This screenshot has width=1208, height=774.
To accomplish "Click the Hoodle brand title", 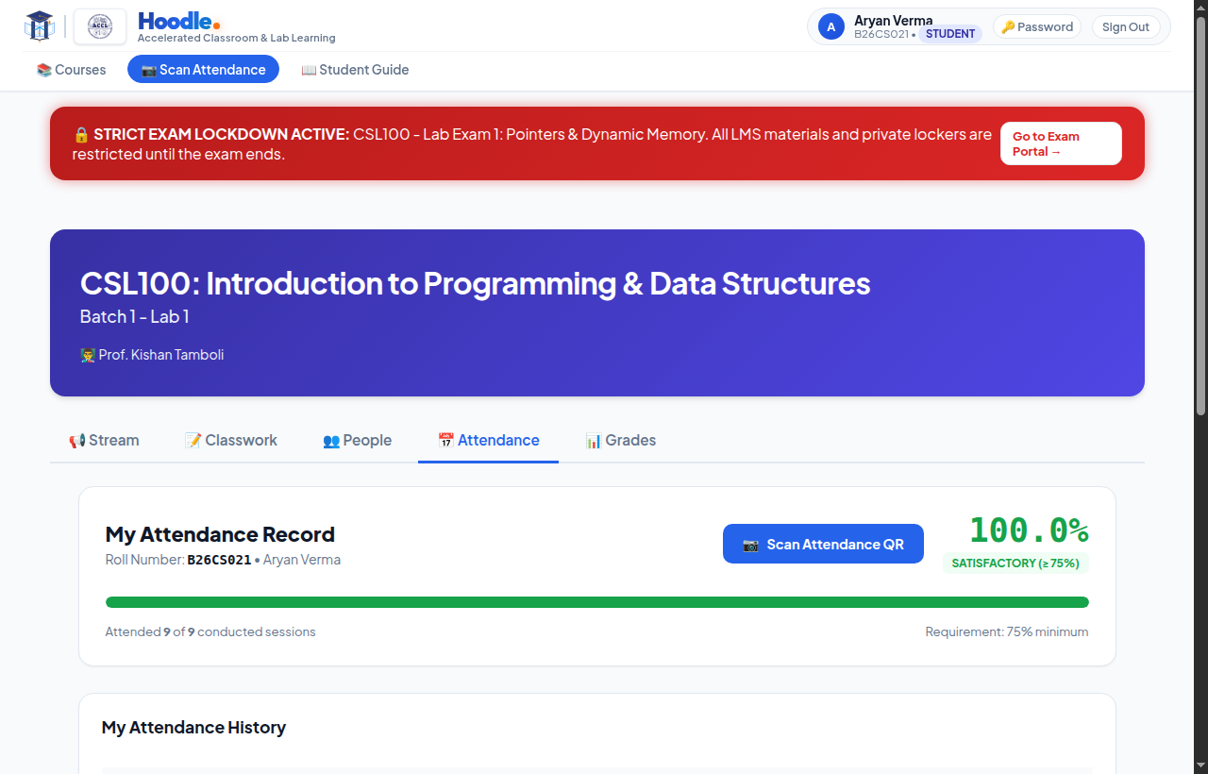I will [179, 21].
